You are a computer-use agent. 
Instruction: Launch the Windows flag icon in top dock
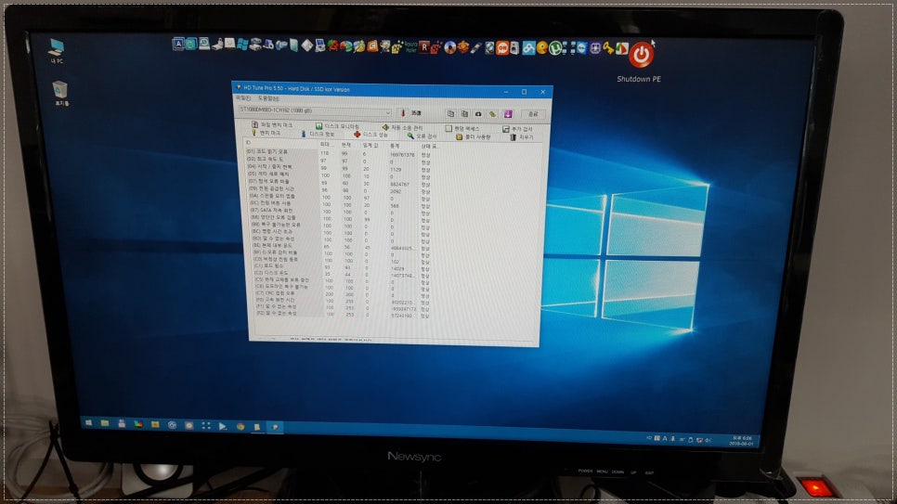click(x=242, y=45)
